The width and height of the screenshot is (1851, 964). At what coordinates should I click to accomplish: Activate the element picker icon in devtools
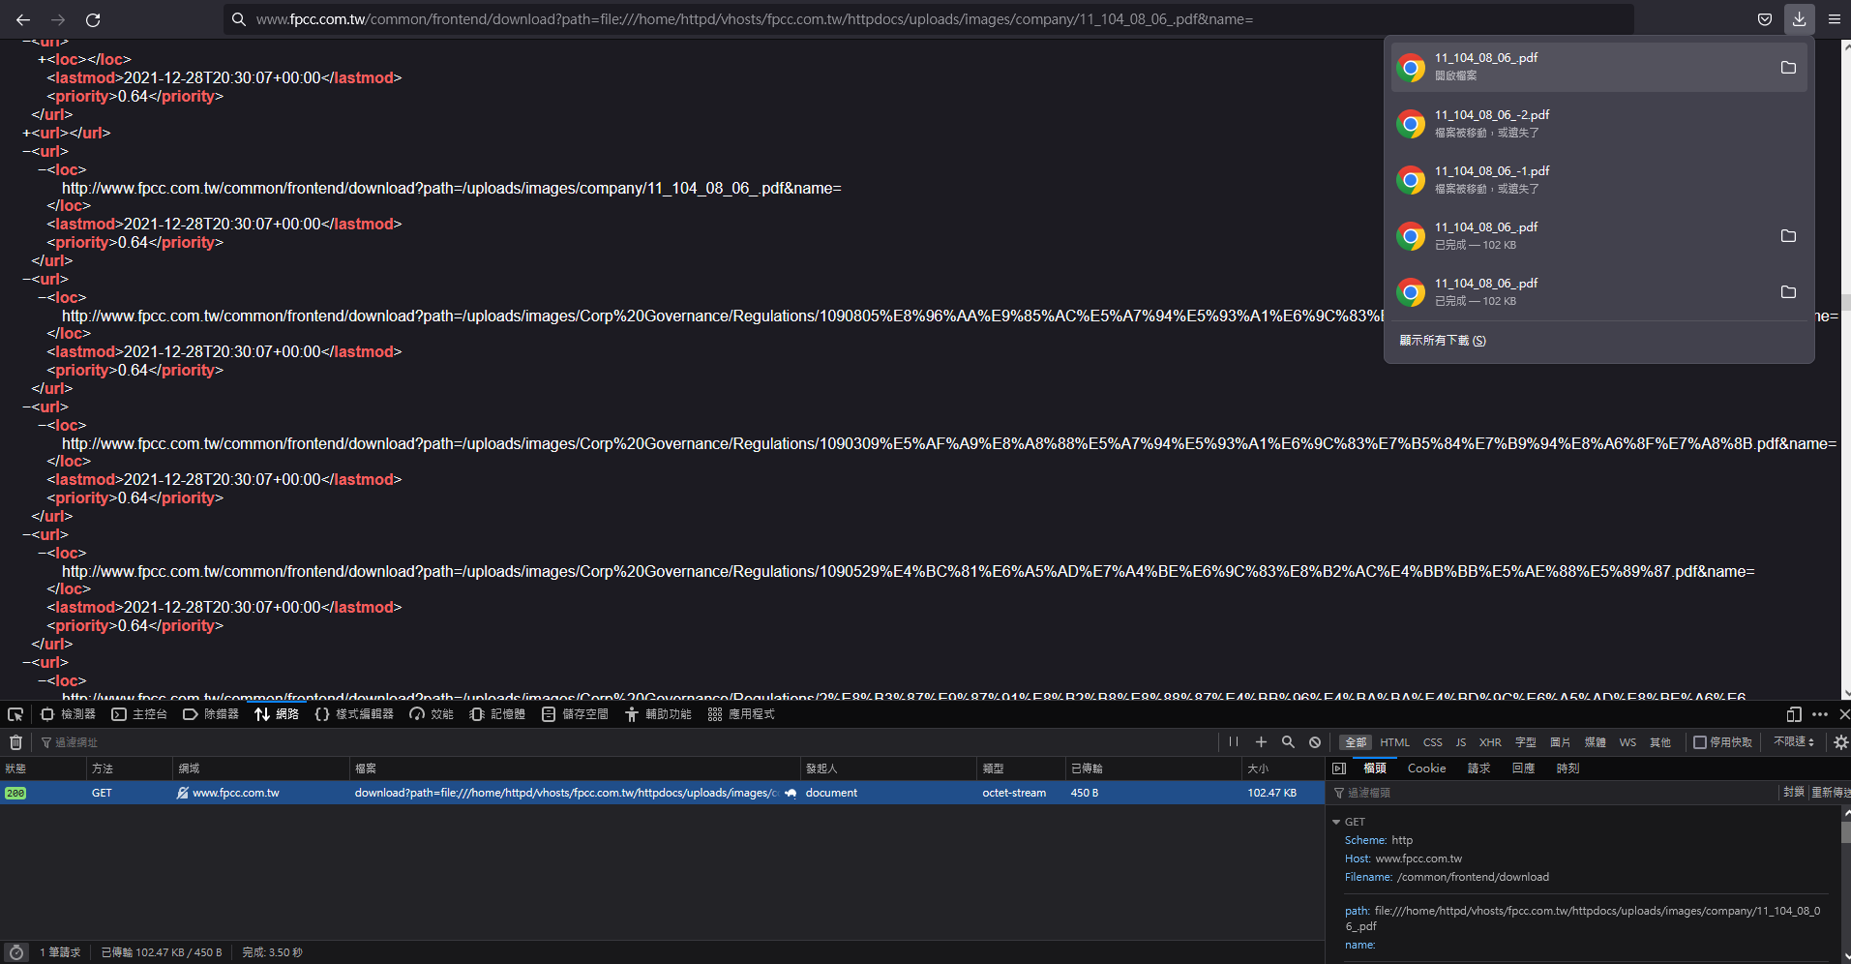click(15, 714)
